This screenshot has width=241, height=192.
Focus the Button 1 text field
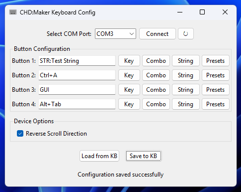pos(77,61)
